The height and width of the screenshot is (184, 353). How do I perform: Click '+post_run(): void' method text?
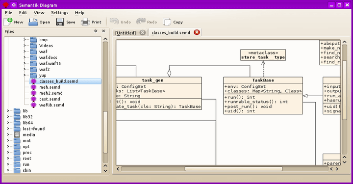pyautogui.click(x=248, y=106)
